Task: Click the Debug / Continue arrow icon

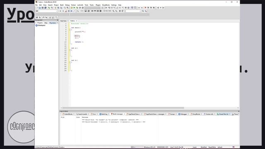Action: click(x=106, y=8)
